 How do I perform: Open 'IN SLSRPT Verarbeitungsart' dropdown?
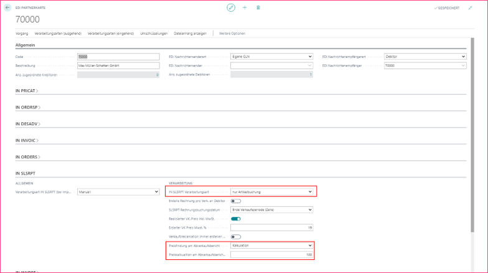click(271, 192)
